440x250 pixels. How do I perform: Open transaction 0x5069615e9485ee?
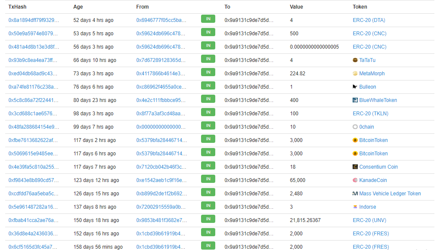coord(33,154)
